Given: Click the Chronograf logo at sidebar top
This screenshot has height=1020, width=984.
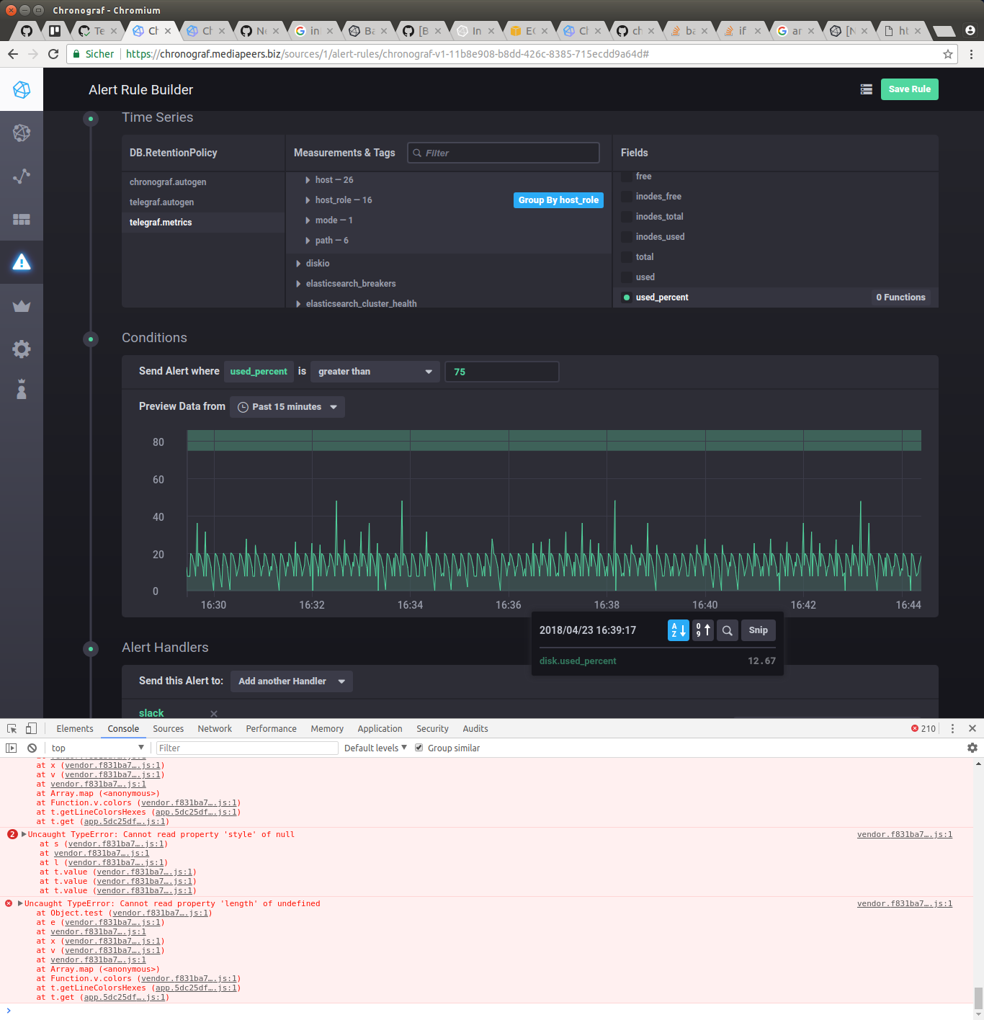Looking at the screenshot, I should pos(22,89).
